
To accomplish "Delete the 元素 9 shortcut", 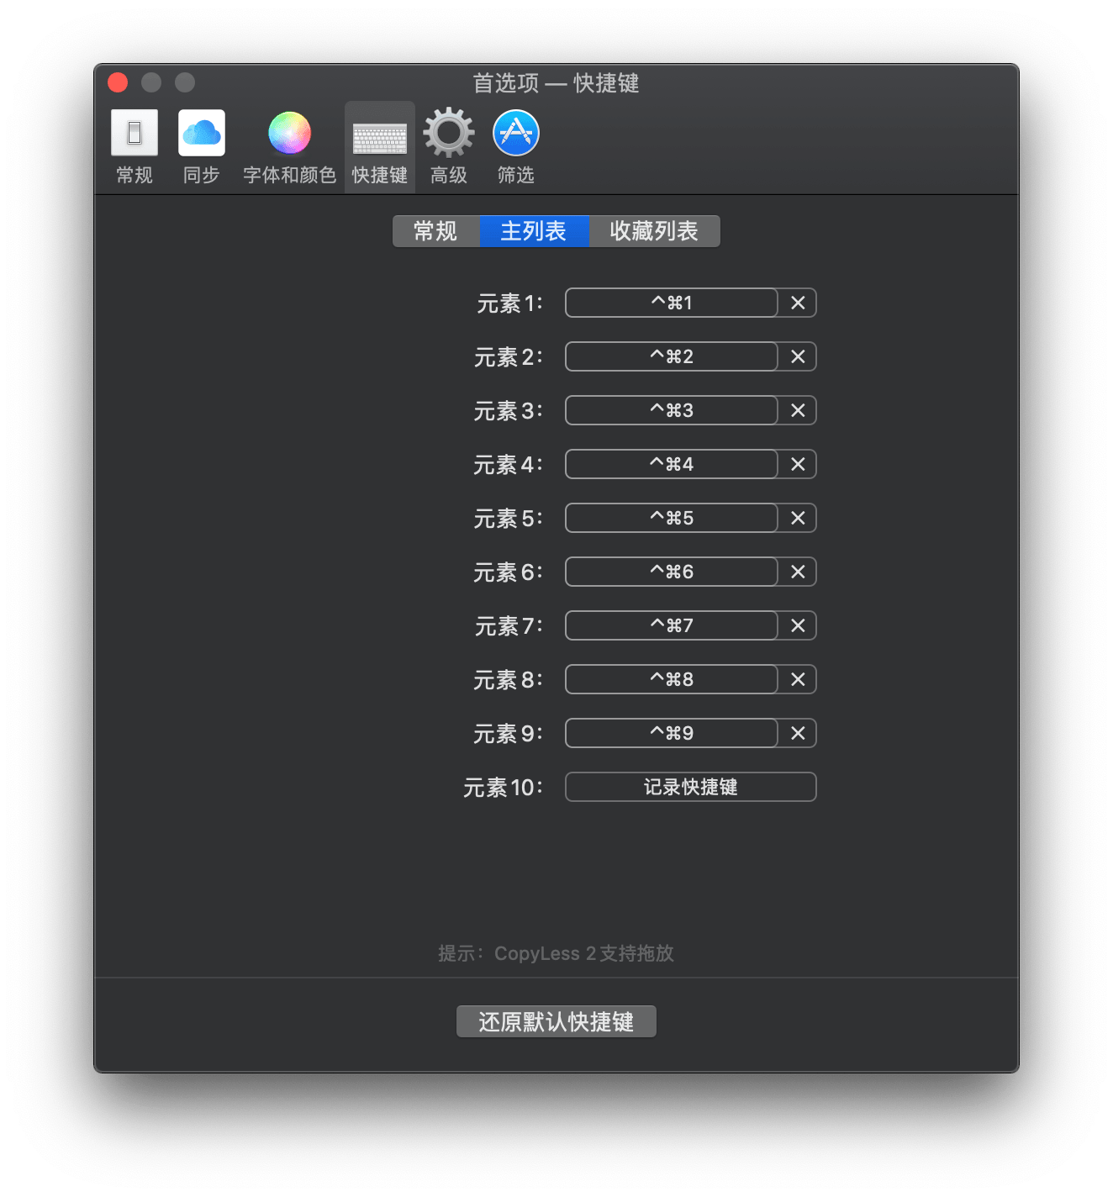I will (x=798, y=733).
